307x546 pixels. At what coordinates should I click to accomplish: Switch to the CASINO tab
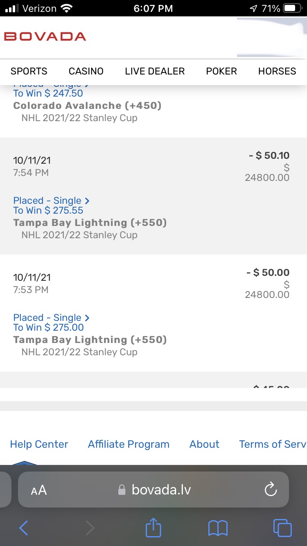coord(86,71)
